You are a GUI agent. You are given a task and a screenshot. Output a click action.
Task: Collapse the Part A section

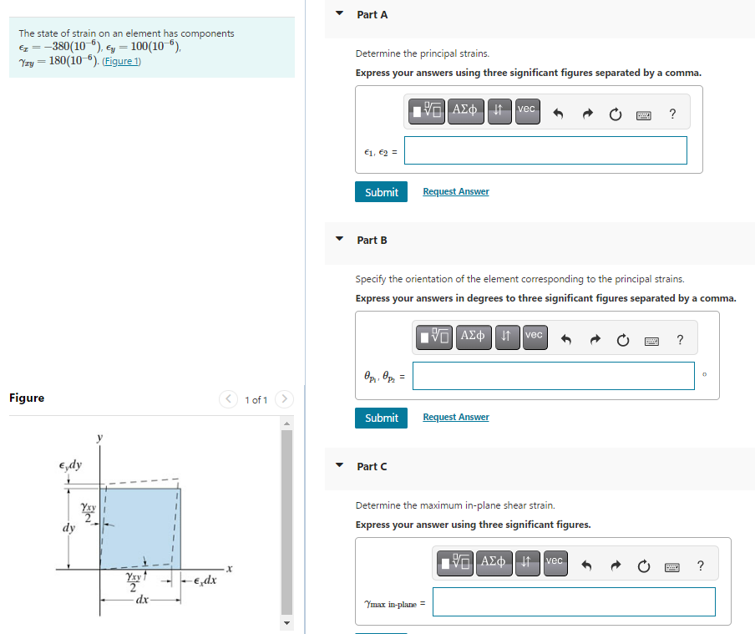click(x=339, y=13)
